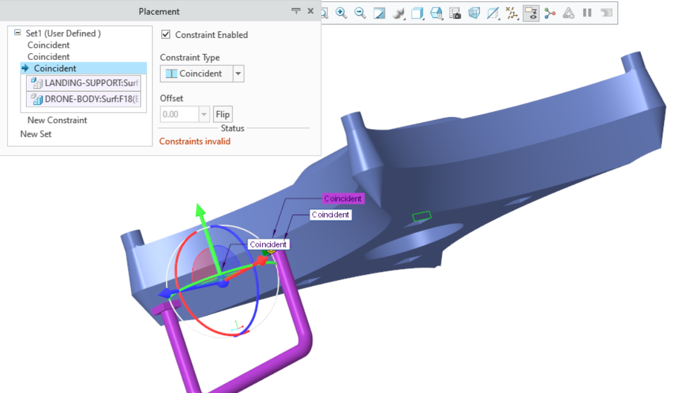Open the Constraint Type dropdown
The height and width of the screenshot is (393, 699).
(x=238, y=73)
